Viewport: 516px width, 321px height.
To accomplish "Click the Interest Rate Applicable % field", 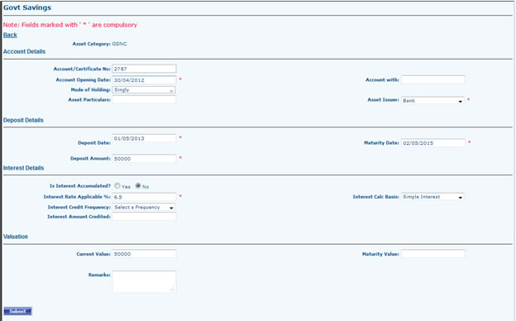I will click(x=144, y=197).
